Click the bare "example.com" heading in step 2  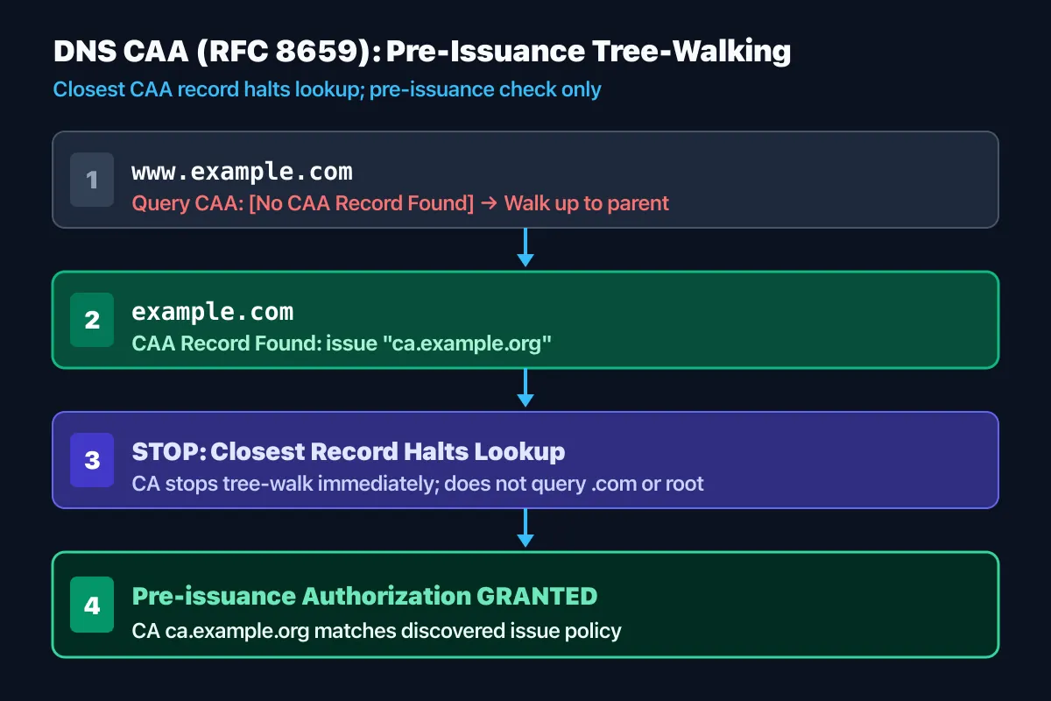(213, 311)
